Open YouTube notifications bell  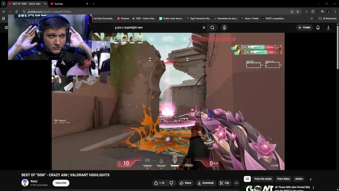[x=318, y=28]
